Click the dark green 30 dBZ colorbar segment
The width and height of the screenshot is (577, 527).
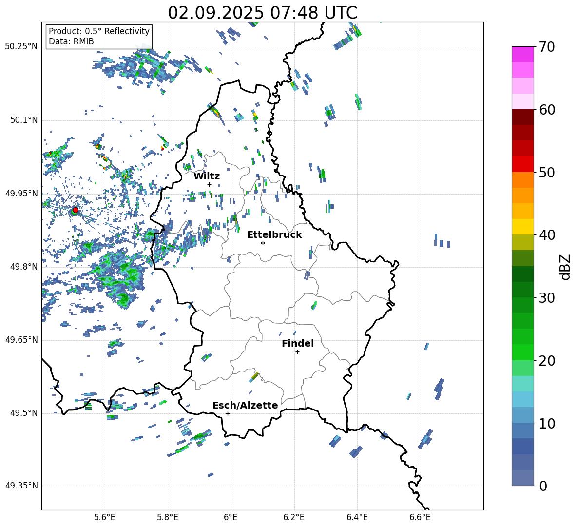(522, 289)
